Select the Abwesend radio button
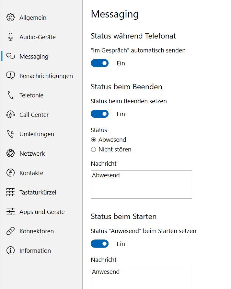 tap(94, 140)
